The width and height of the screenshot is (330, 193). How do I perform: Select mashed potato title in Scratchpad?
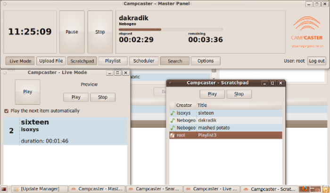pos(214,128)
